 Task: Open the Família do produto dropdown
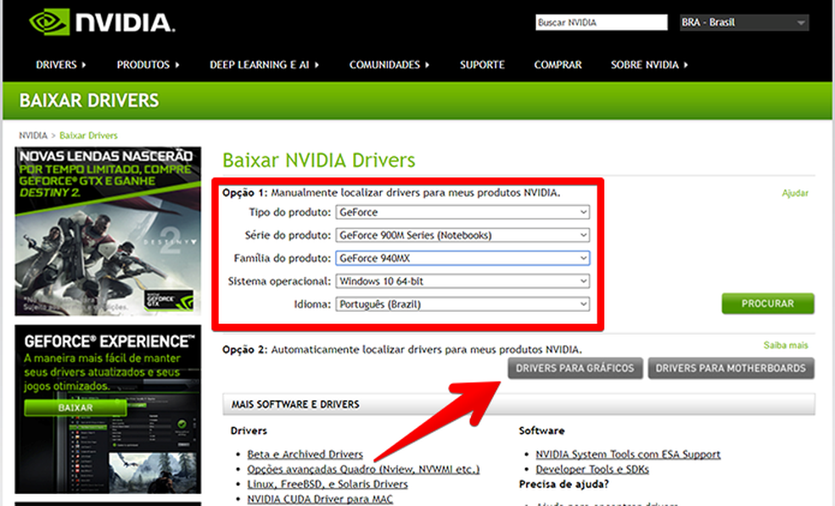click(x=462, y=258)
